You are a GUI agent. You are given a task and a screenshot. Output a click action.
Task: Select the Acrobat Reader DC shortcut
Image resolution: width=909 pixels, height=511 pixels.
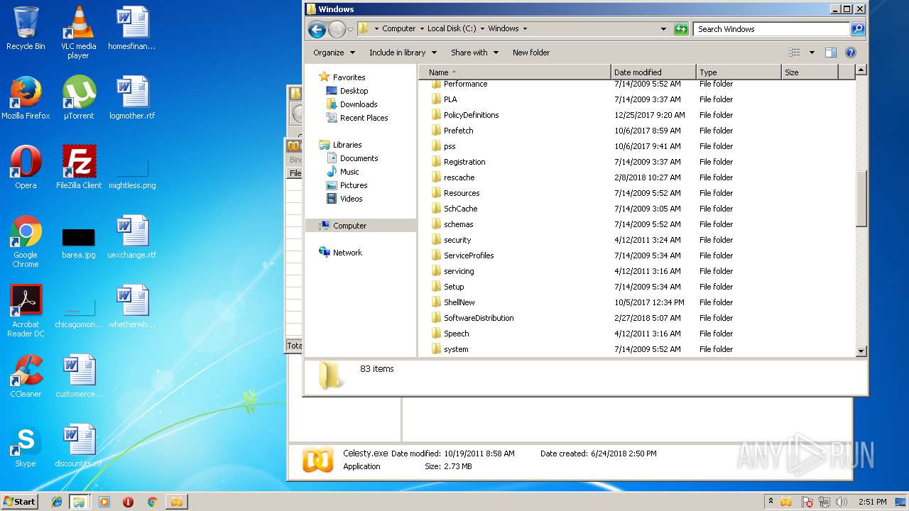pos(26,311)
